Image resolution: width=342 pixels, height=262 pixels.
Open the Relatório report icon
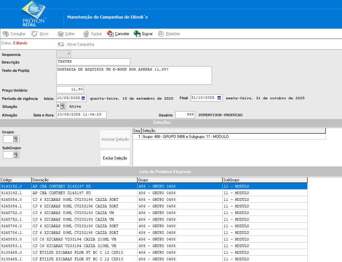161,34
